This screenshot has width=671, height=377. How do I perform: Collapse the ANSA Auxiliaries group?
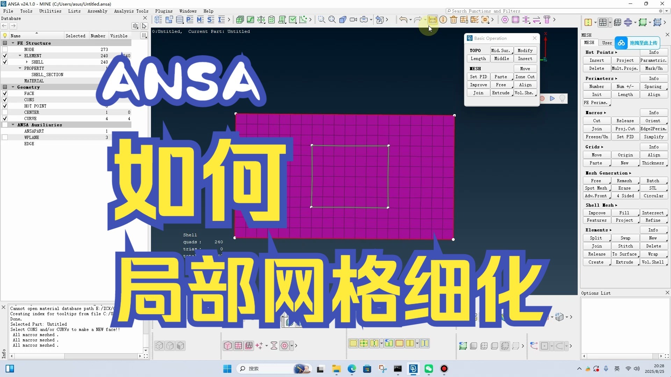(x=13, y=125)
